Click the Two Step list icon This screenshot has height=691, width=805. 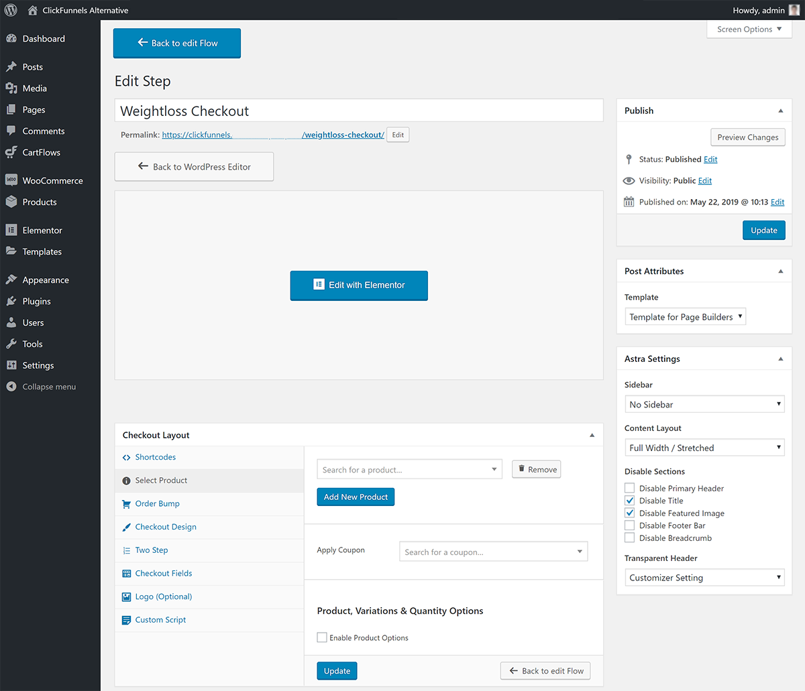click(x=126, y=551)
